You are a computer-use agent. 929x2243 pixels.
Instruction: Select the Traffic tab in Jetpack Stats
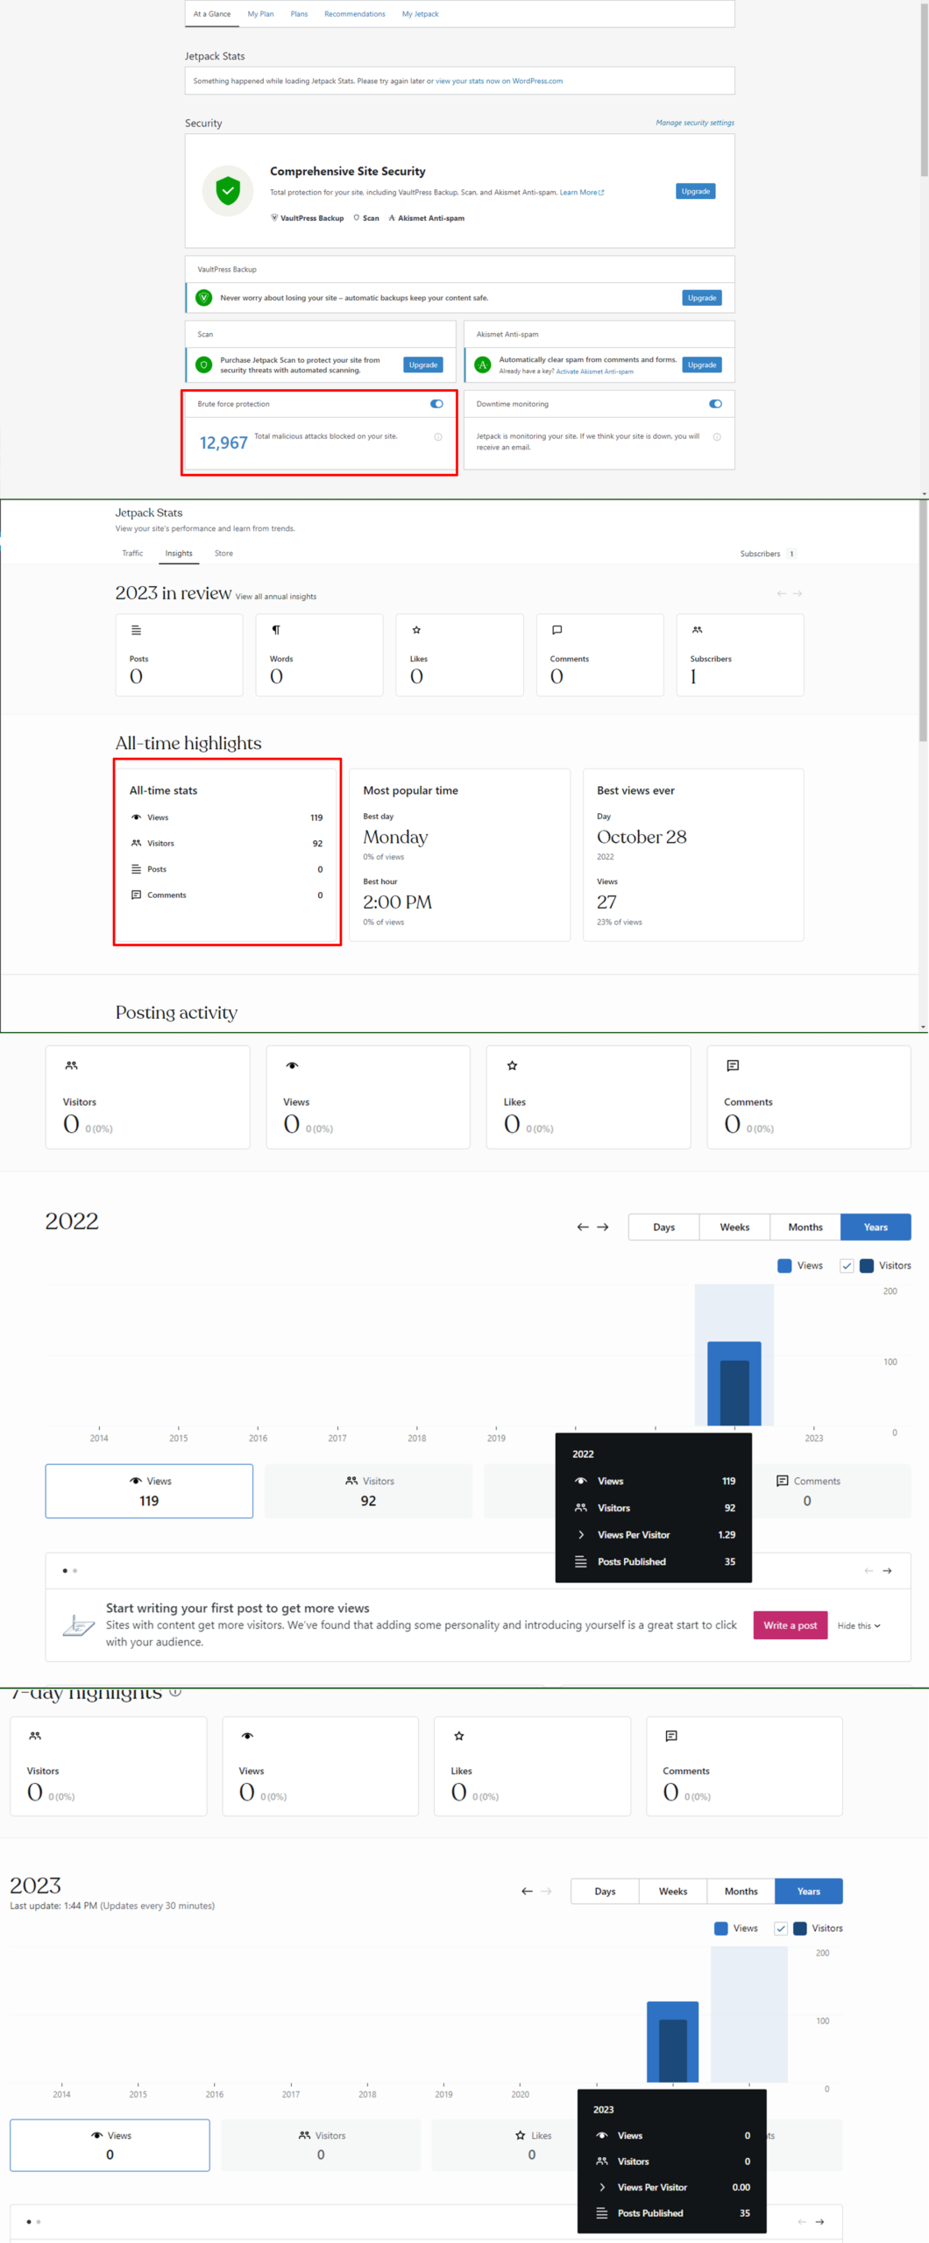coord(132,554)
